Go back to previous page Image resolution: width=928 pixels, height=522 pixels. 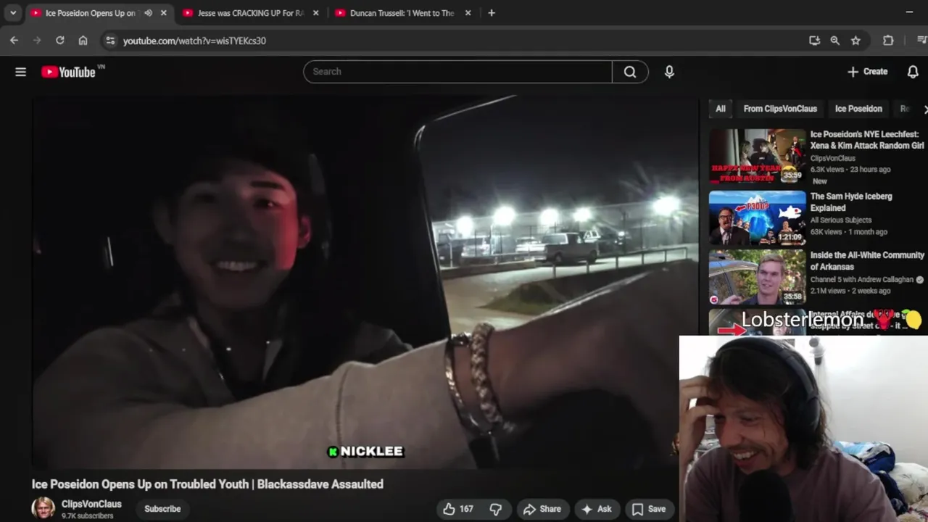point(14,41)
